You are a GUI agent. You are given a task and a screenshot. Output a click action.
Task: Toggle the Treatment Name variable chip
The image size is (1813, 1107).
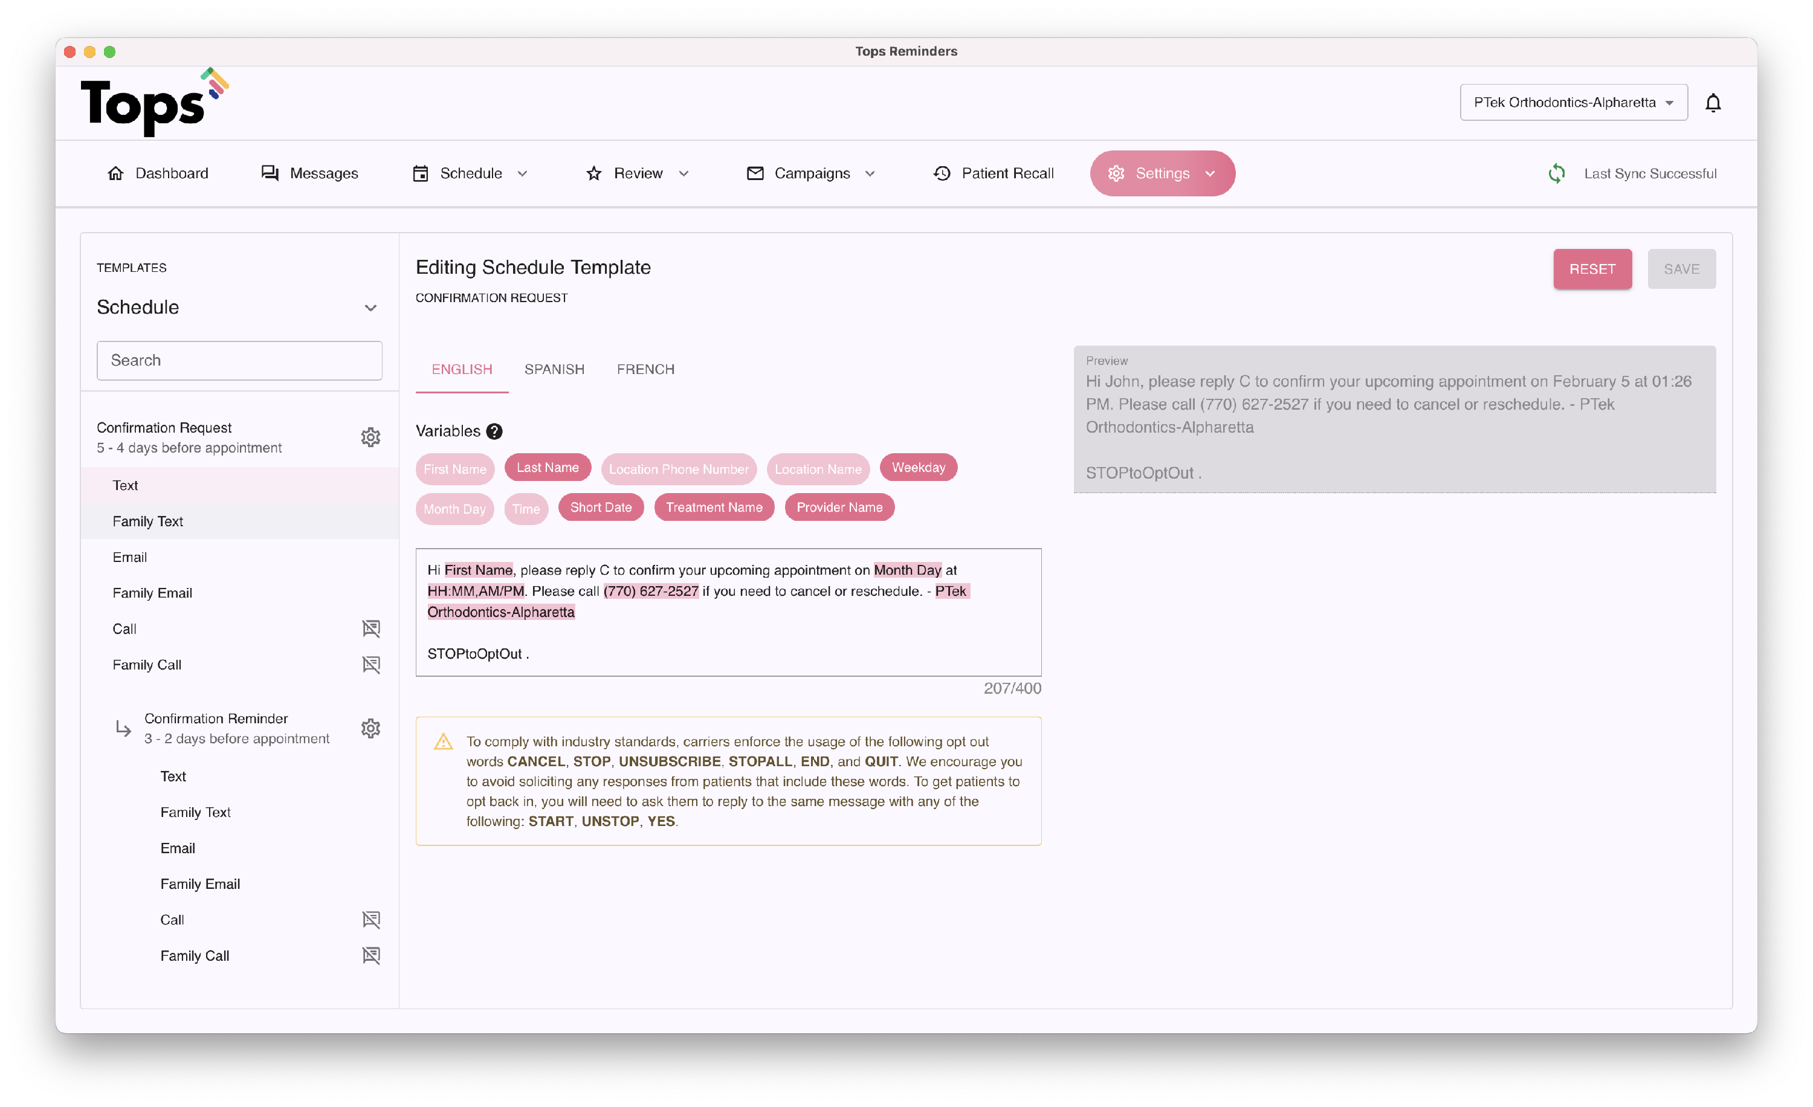click(x=714, y=508)
